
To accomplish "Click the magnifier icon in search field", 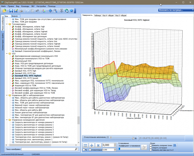I will click(76, 149).
